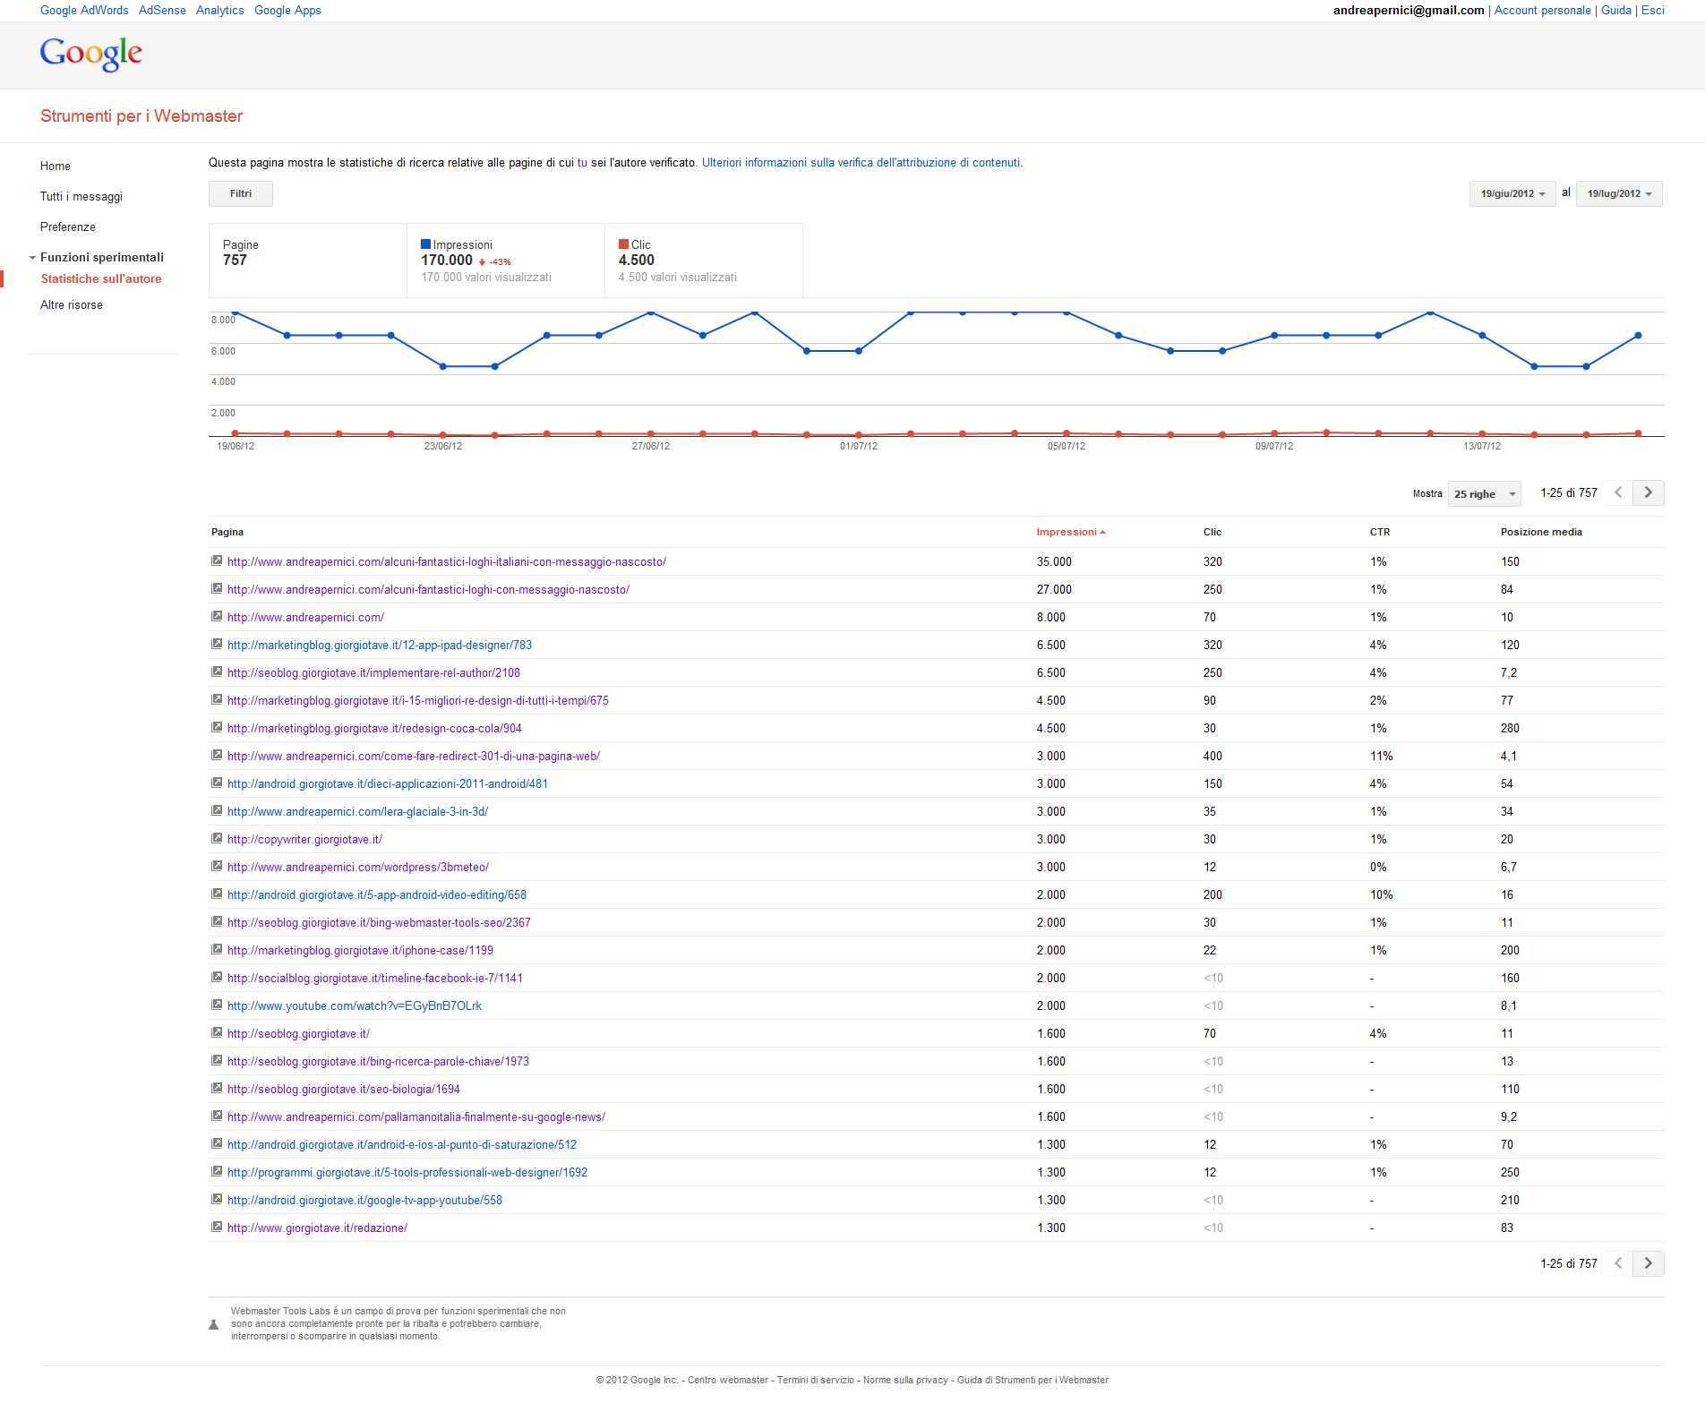Click the Filtri button
1705x1403 pixels.
240,193
